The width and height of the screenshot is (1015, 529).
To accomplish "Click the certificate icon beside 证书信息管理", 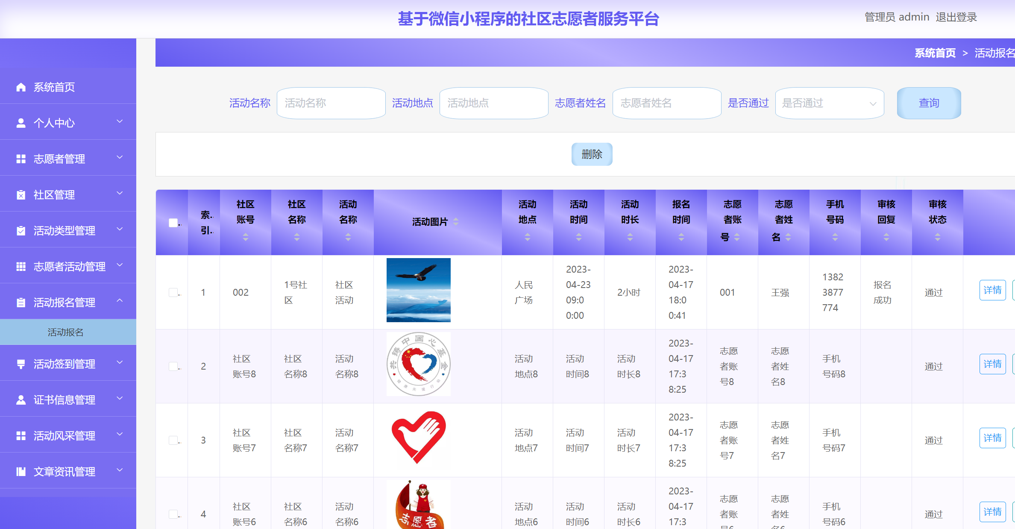I will click(20, 400).
